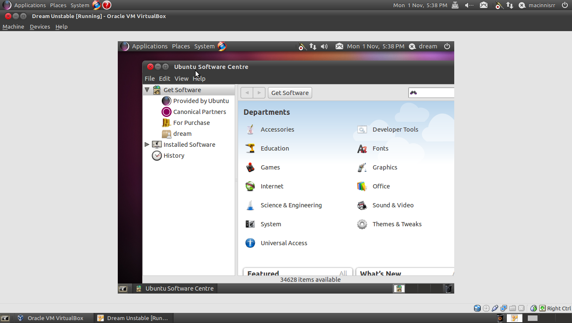Collapse the Get Software tree triangle
The image size is (572, 323).
pyautogui.click(x=147, y=90)
